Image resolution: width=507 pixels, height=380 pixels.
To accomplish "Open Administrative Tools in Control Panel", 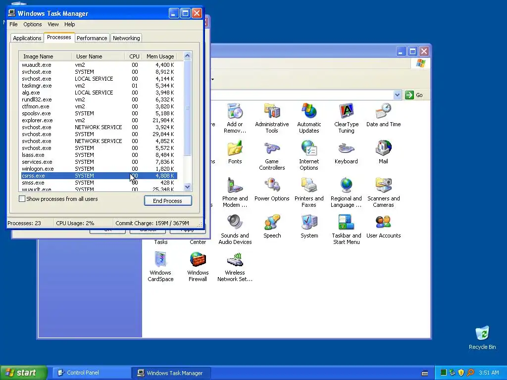I will coord(272,118).
